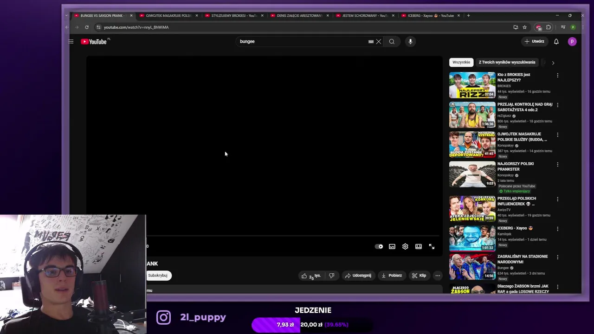Toggle the autoplay switch in the player
The image size is (594, 334).
click(379, 246)
